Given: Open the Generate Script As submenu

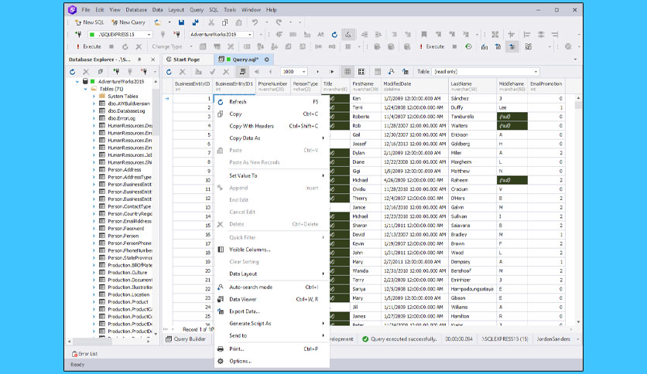Looking at the screenshot, I should [272, 323].
